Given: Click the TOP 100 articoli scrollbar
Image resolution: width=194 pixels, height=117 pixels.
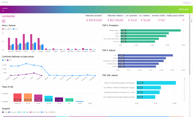Looking at the screenshot, I should click(x=184, y=90).
